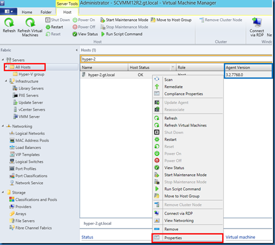
Task: Choose Start Maintenance Mode in context menu
Action: [188, 175]
